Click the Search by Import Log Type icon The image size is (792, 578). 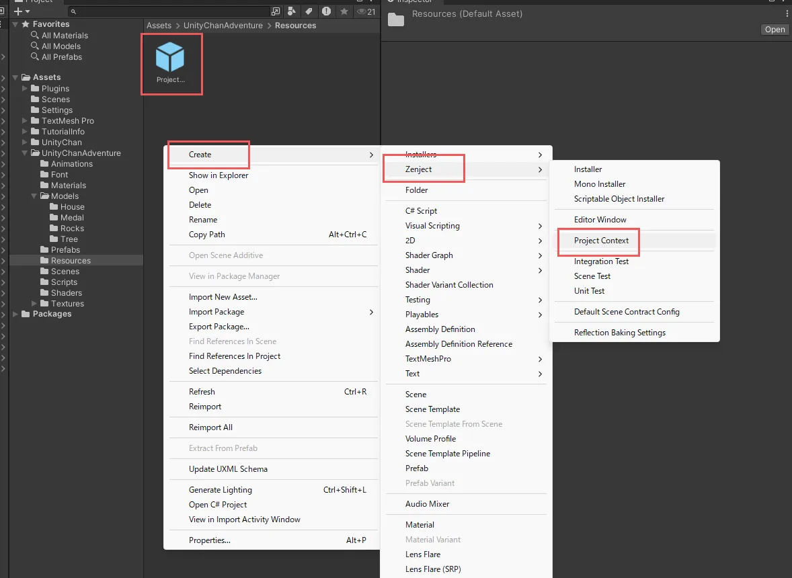tap(326, 11)
